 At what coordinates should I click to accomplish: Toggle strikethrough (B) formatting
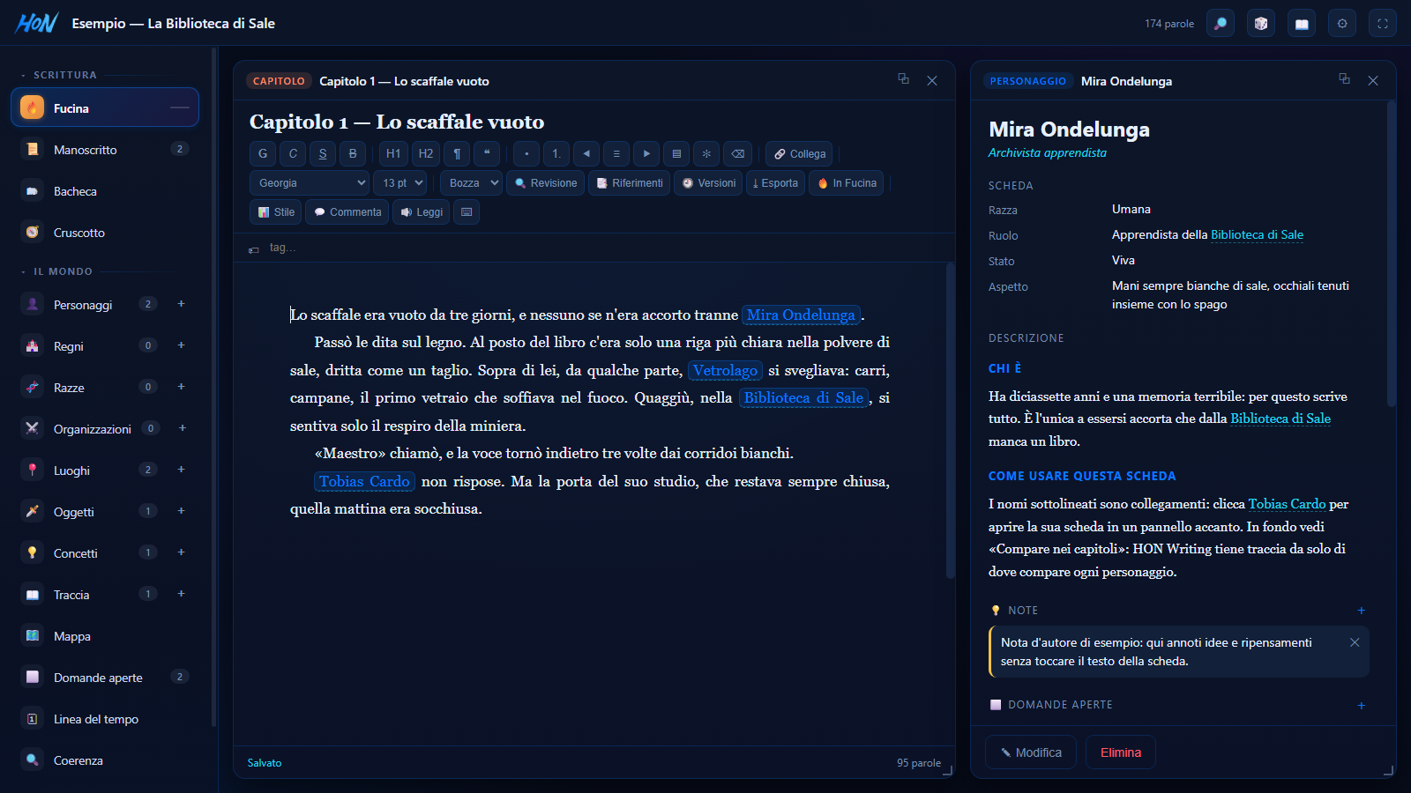[353, 153]
